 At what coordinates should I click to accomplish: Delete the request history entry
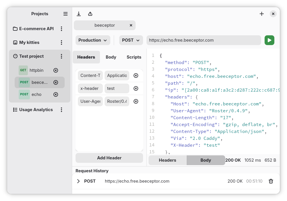pyautogui.click(x=271, y=181)
